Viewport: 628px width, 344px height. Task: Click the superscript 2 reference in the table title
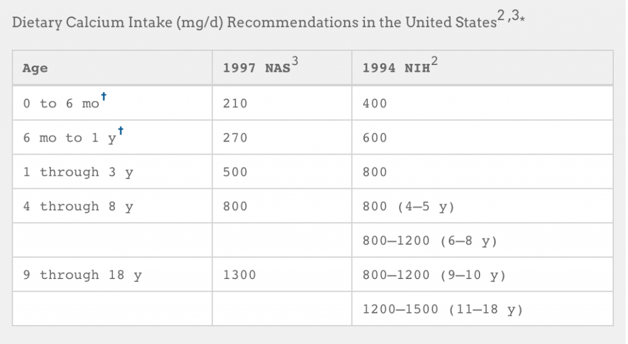coord(501,15)
